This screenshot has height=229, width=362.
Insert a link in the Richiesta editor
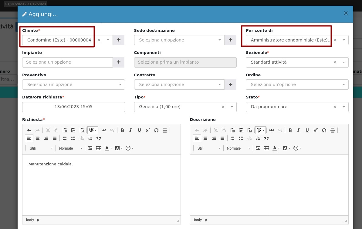click(104, 130)
